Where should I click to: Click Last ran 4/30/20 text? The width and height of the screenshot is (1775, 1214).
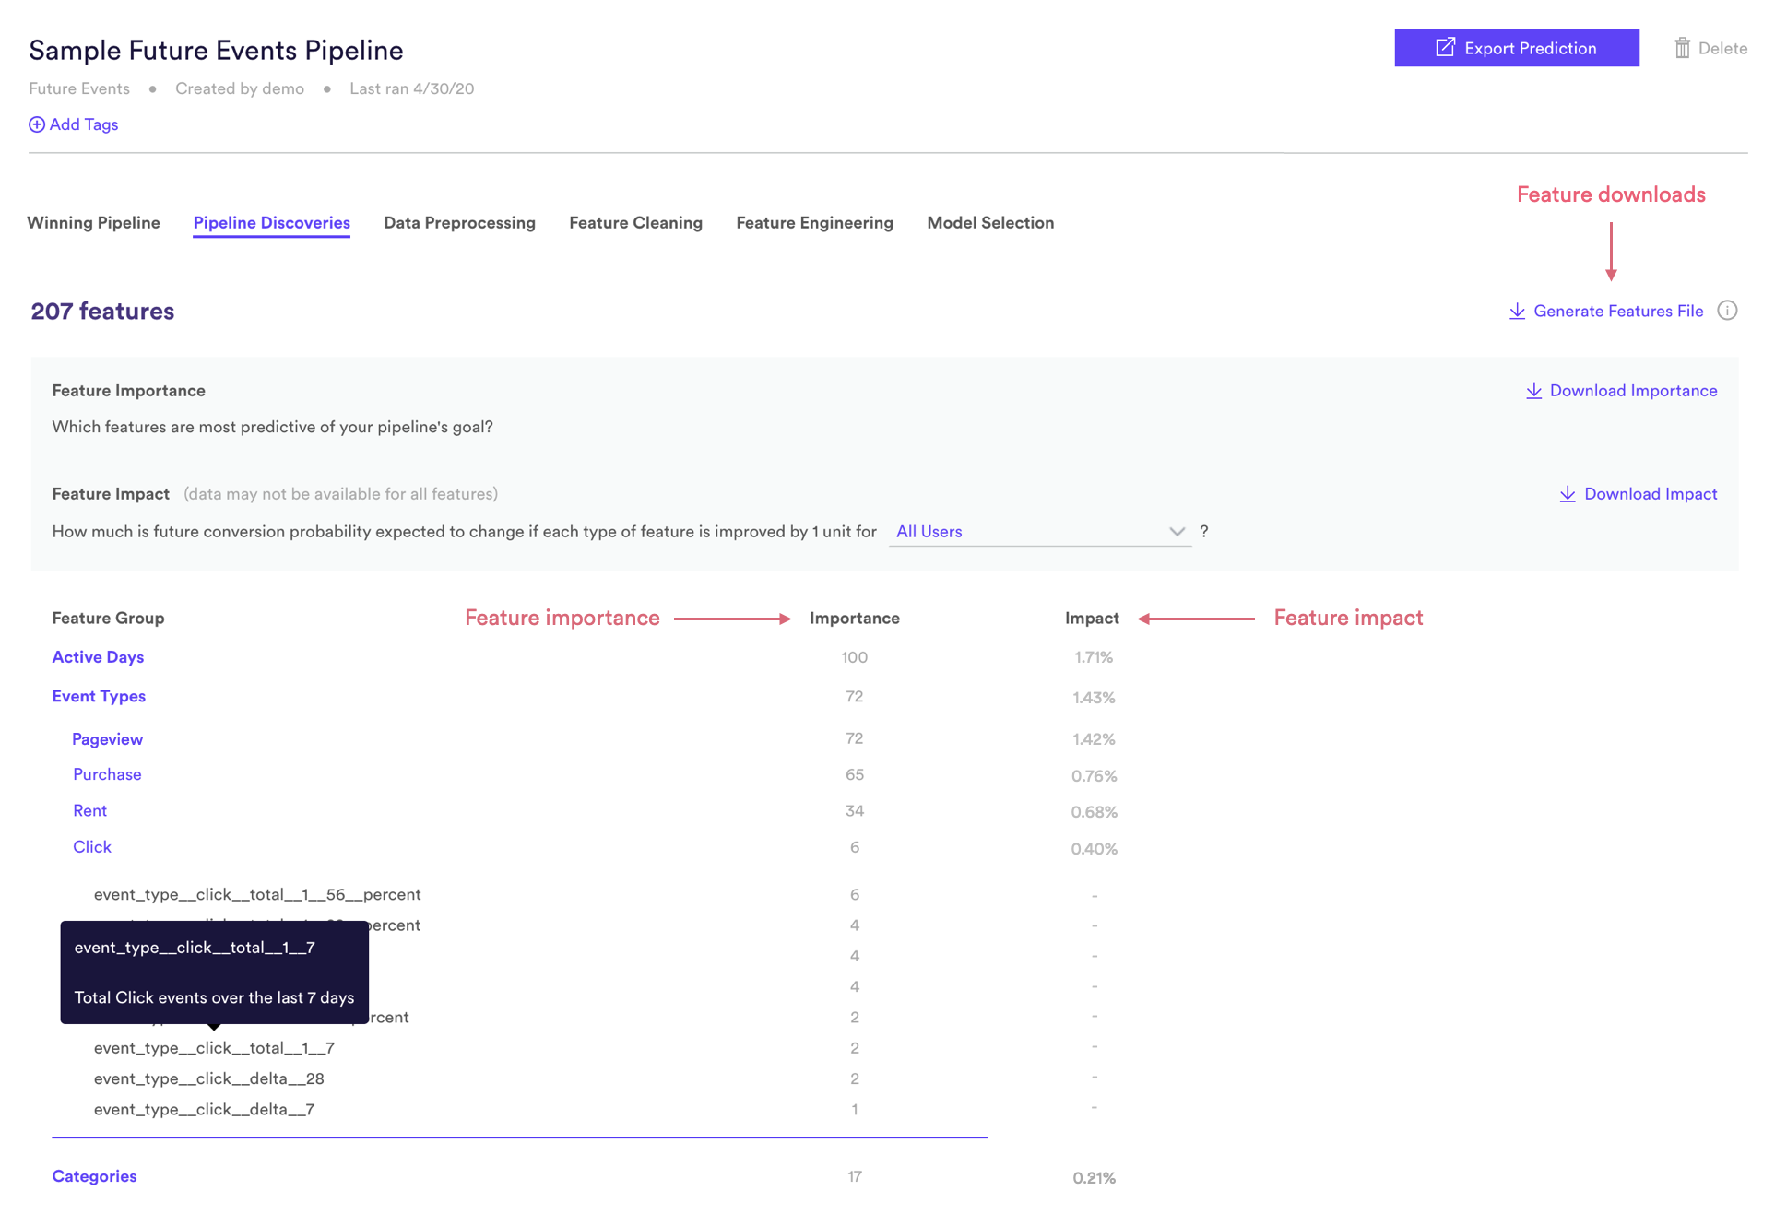pos(411,88)
